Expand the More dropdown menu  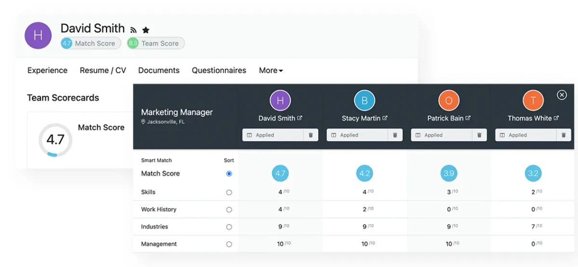point(271,70)
